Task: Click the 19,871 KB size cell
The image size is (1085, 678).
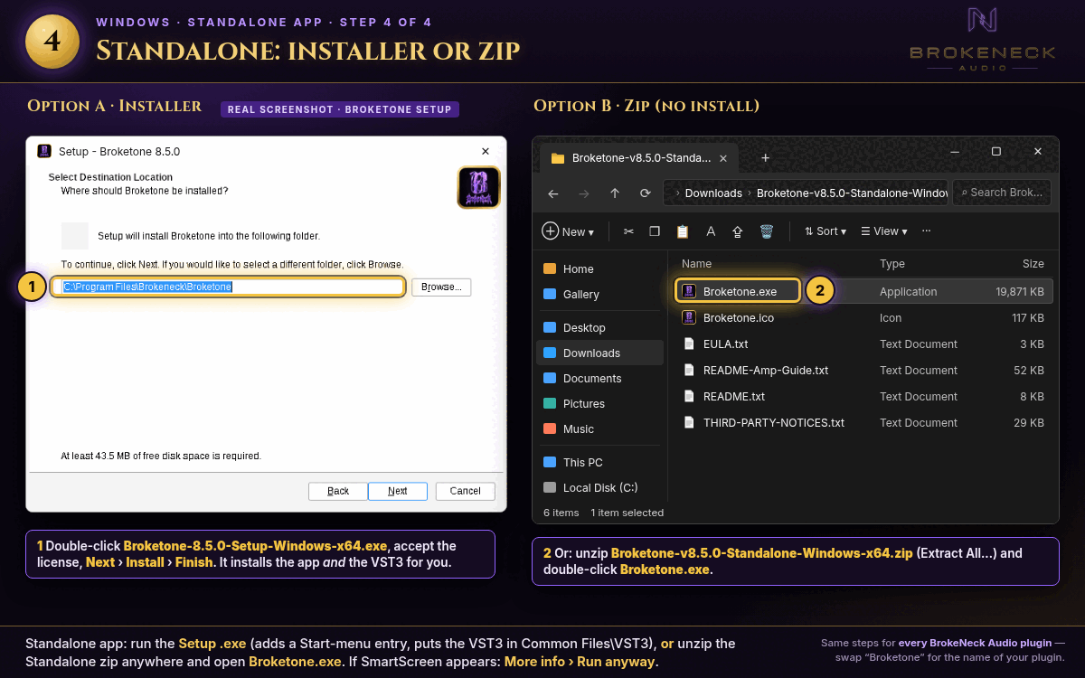Action: tap(1020, 292)
